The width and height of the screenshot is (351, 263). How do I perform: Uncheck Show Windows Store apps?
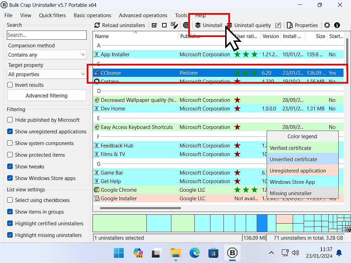pos(10,178)
